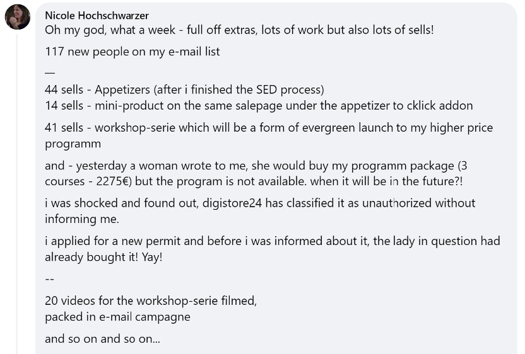Click the 'packed in e-mail campagne' line

point(117,317)
